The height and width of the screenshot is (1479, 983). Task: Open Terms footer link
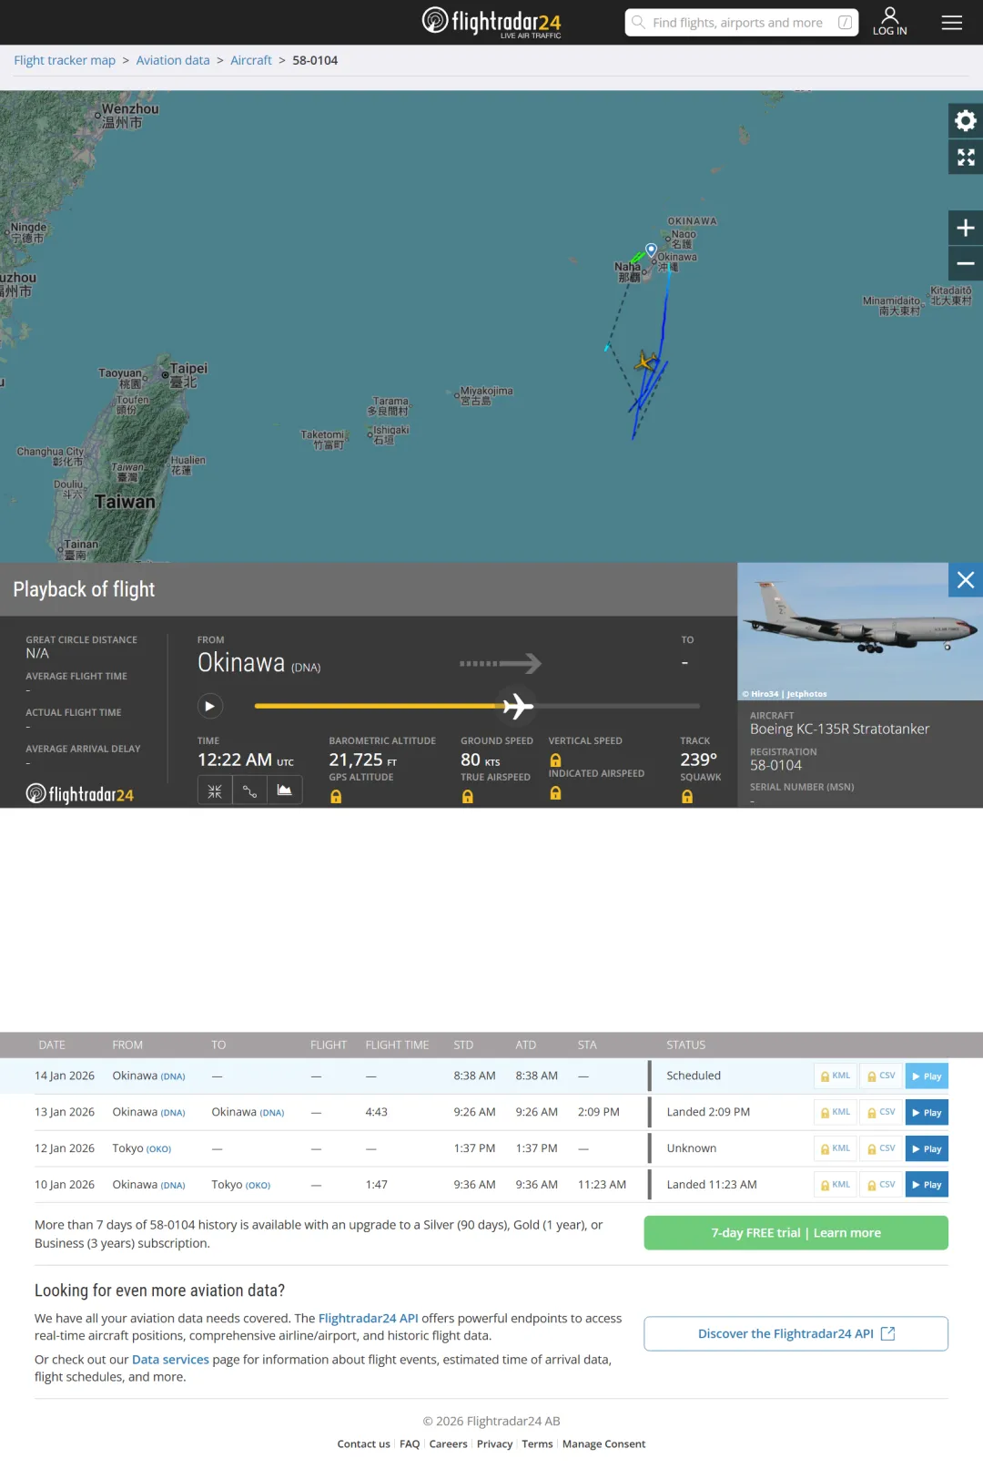(x=537, y=1443)
